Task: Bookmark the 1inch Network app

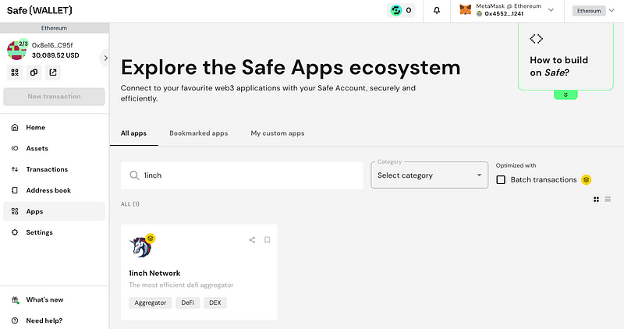Action: pos(268,240)
